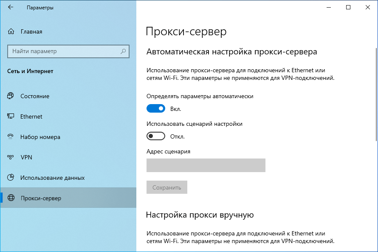The width and height of the screenshot is (378, 252).
Task: Open the VPN settings page
Action: [68, 157]
